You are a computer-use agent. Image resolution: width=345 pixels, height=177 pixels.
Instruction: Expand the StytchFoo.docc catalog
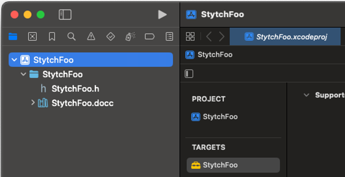tap(33, 102)
